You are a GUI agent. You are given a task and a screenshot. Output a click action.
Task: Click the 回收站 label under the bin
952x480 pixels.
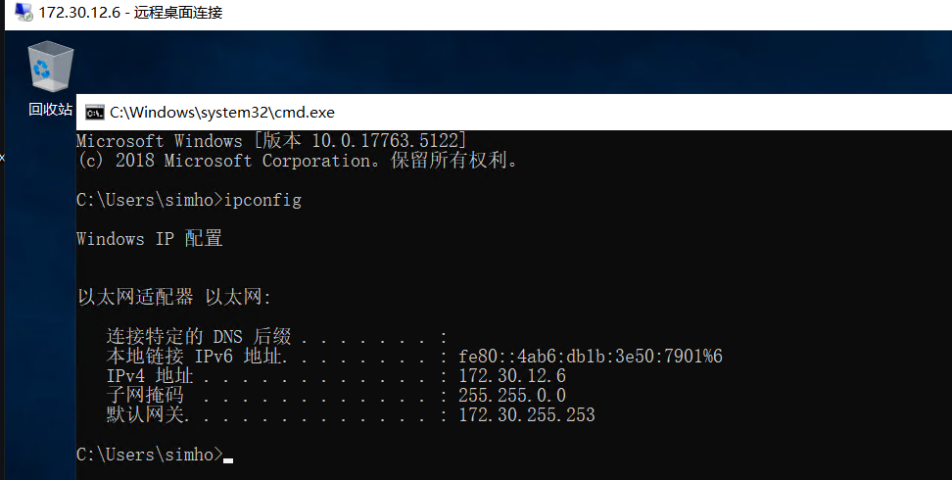50,110
